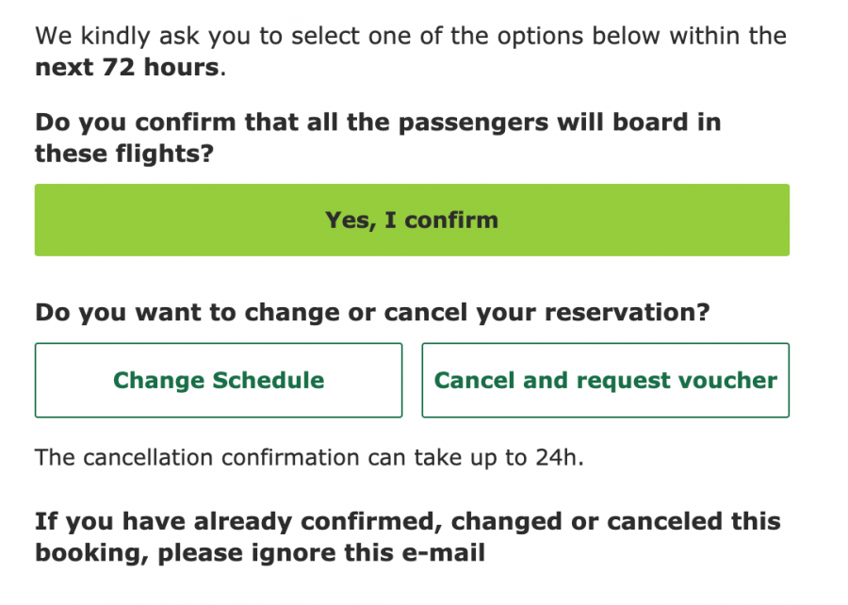This screenshot has width=848, height=605.
Task: Click the 'change or cancel your reservation' question
Action: coord(371,312)
